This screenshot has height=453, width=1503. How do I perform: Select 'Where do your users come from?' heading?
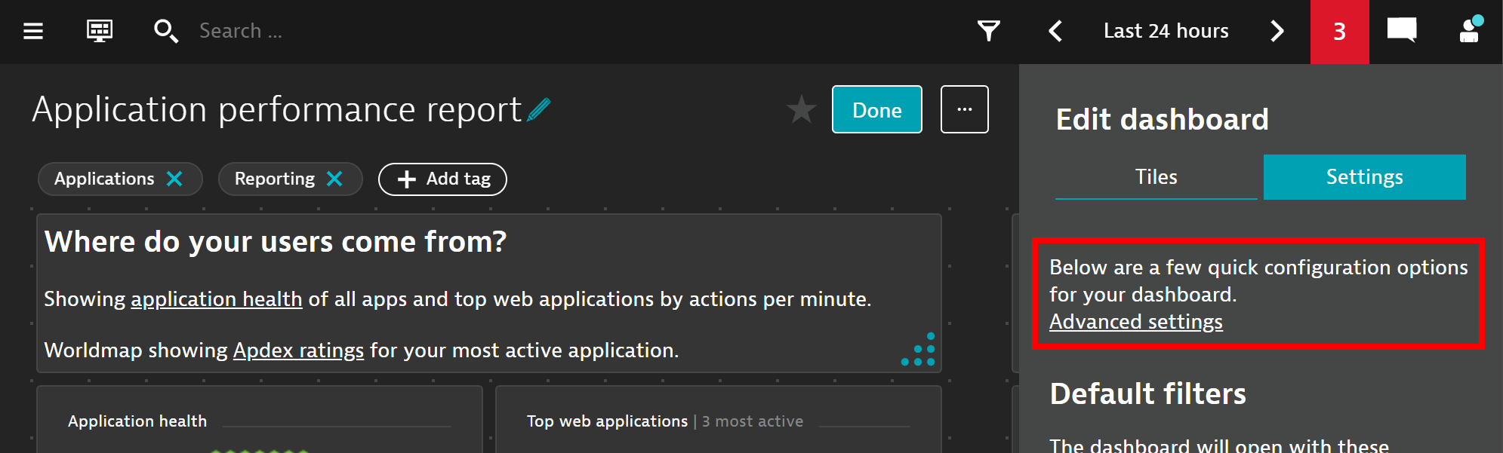(x=276, y=242)
